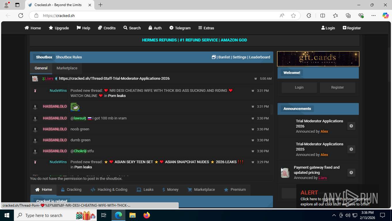Click the Register link in top bar

tap(352, 28)
